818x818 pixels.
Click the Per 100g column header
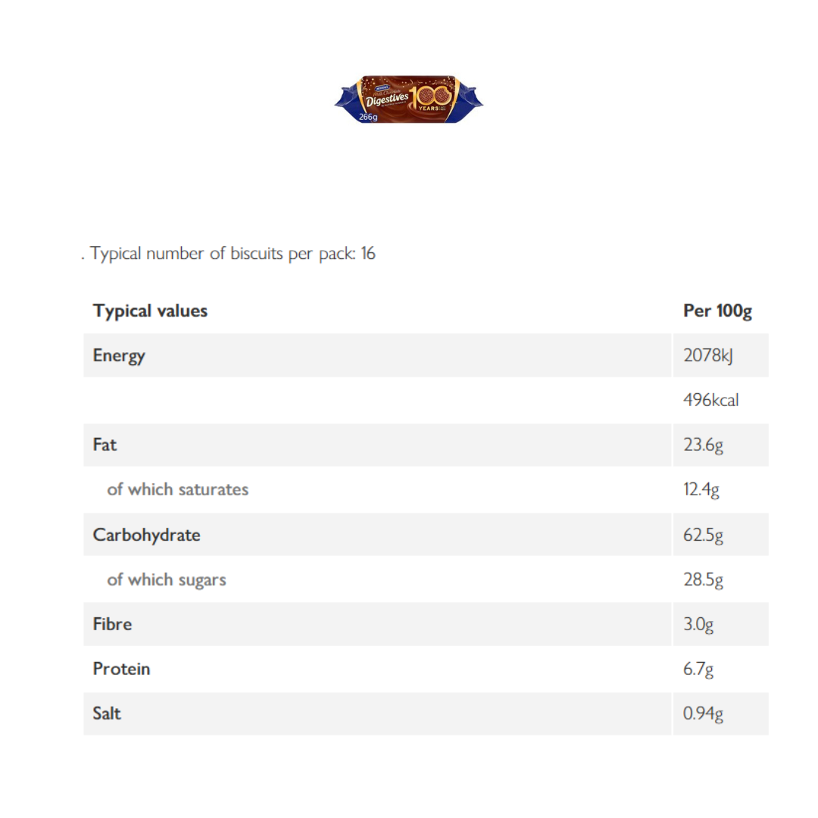click(x=717, y=311)
